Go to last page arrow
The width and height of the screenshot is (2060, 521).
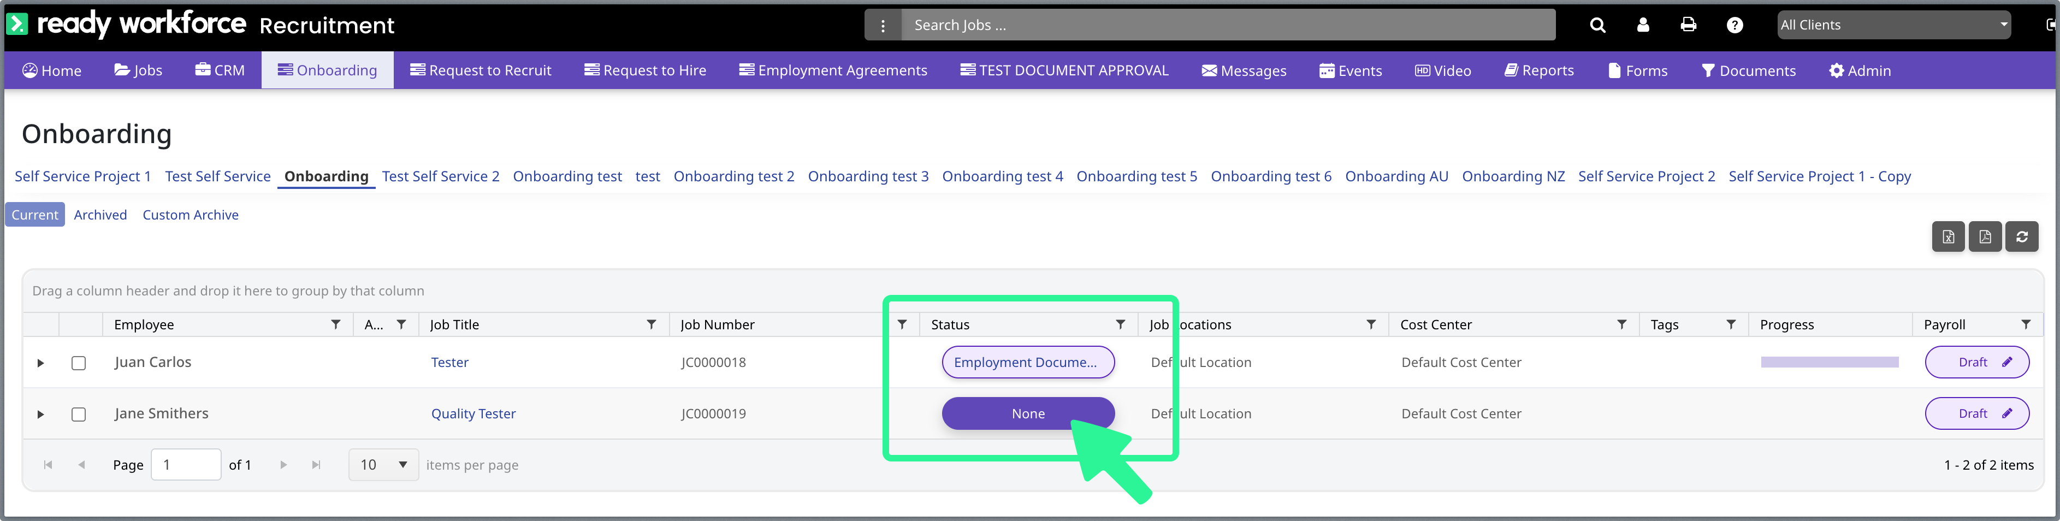(316, 465)
